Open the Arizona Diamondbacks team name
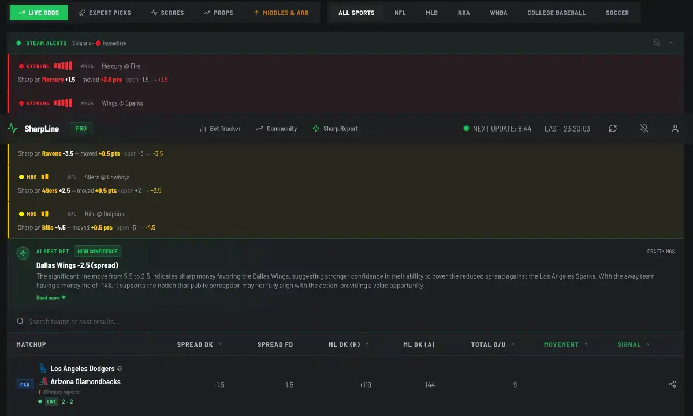Viewport: 693px width, 416px height. (85, 381)
